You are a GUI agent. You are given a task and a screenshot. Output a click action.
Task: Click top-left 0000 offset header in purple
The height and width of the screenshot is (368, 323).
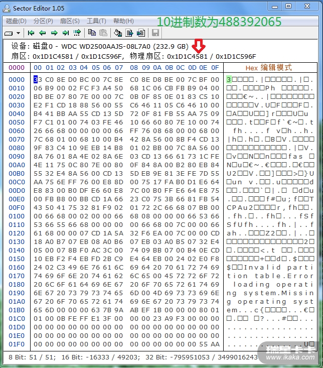(17, 68)
